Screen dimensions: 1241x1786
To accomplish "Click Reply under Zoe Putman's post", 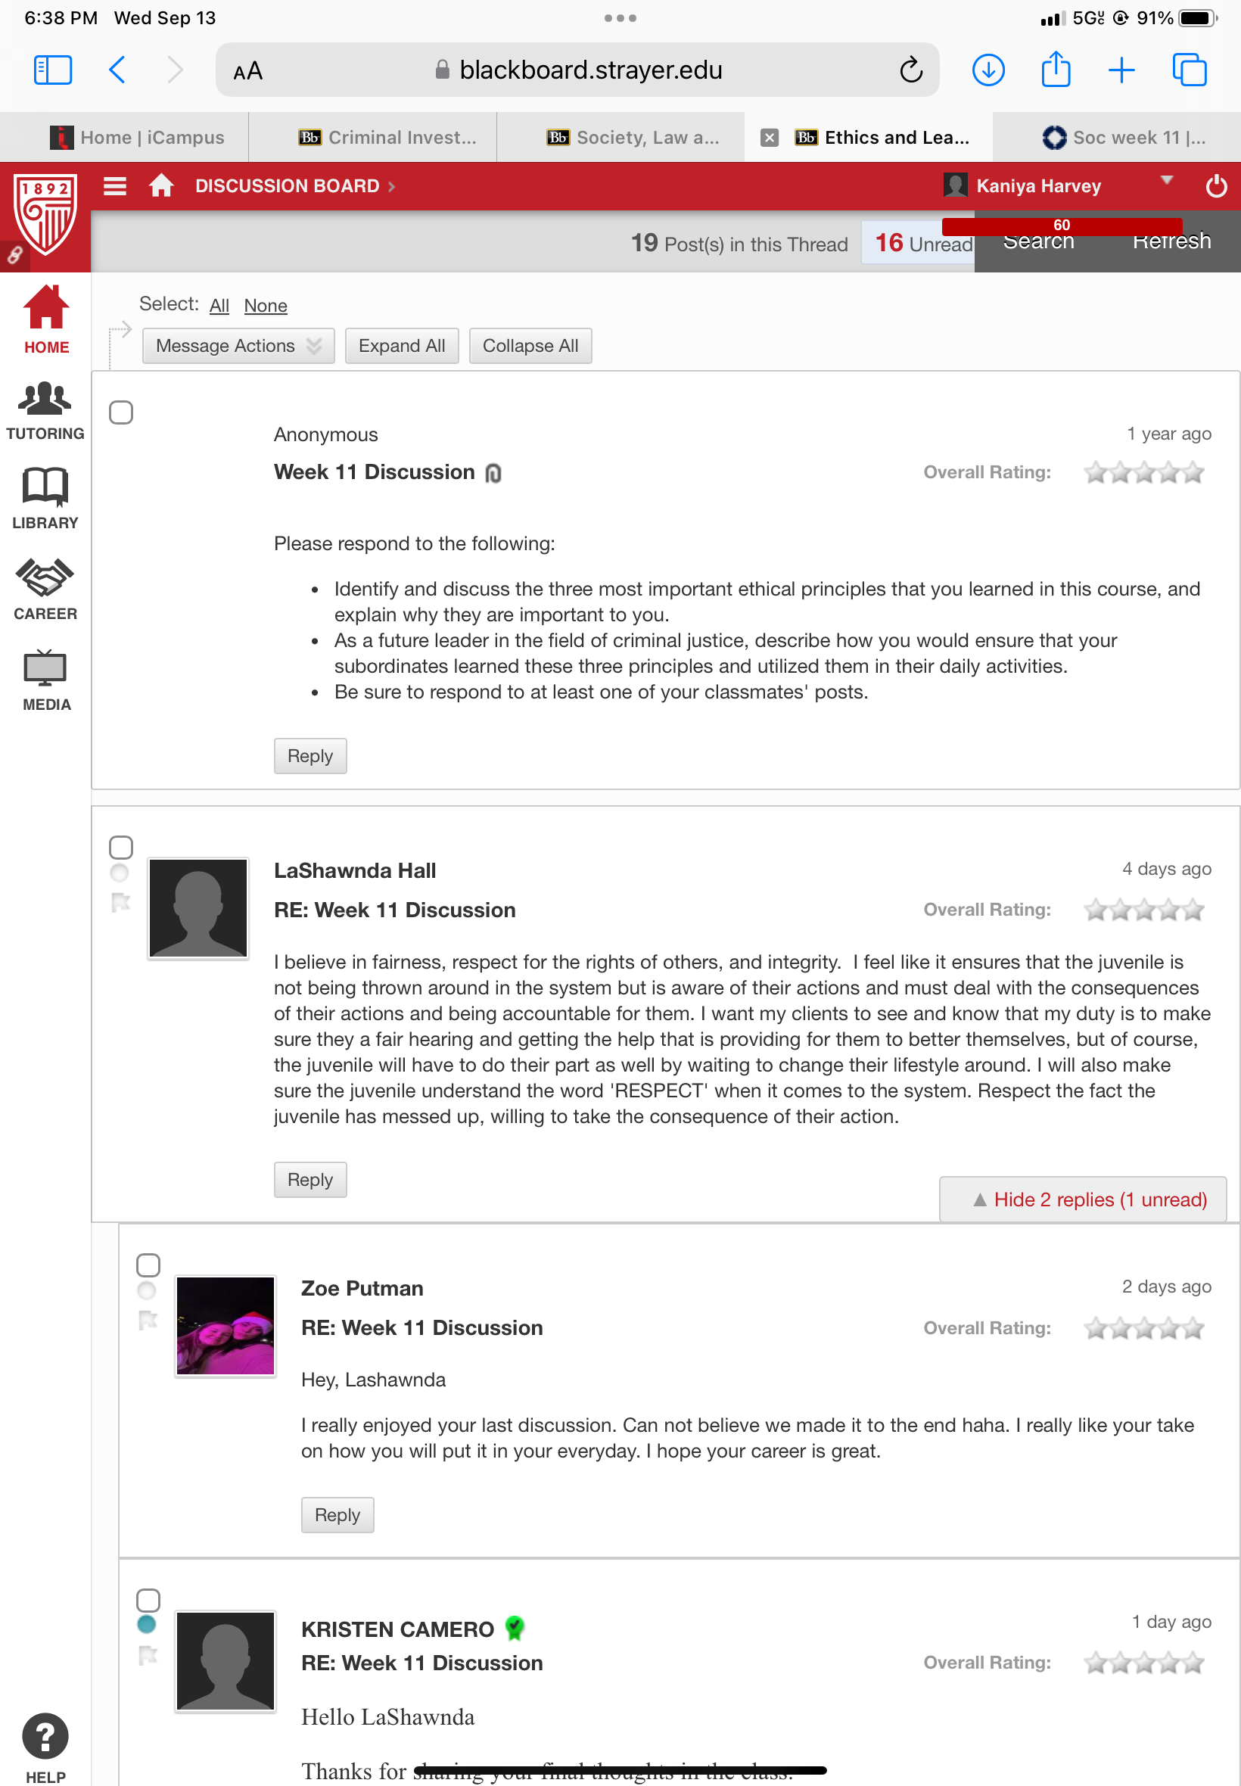I will (337, 1514).
